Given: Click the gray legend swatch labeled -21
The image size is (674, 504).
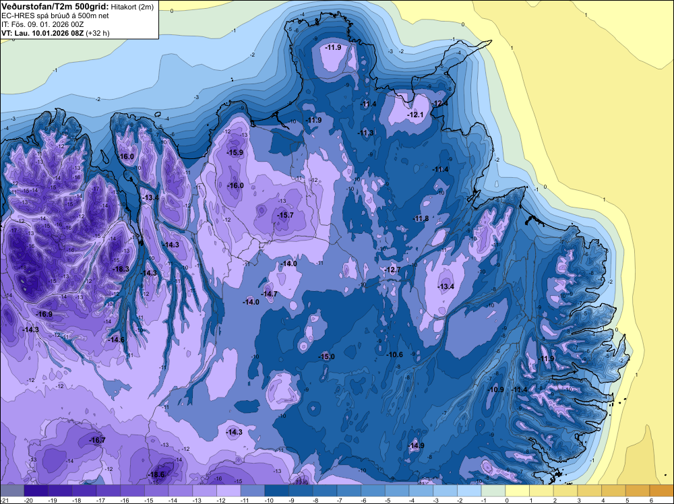Looking at the screenshot, I should (x=12, y=491).
